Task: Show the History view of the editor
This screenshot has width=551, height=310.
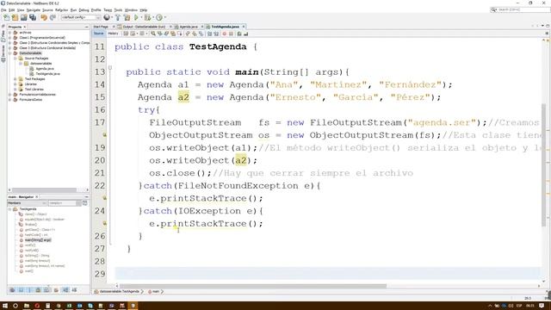Action: [113, 34]
